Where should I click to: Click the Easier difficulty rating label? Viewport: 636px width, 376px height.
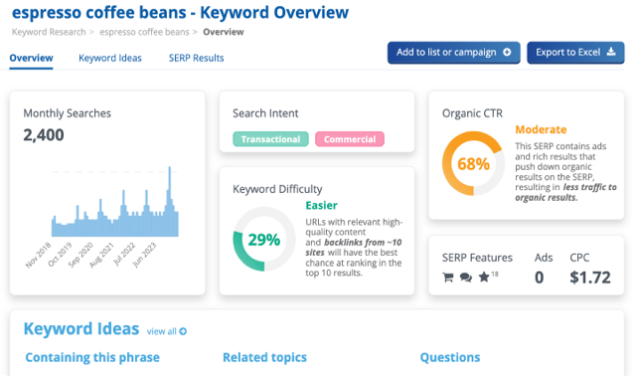(x=321, y=206)
